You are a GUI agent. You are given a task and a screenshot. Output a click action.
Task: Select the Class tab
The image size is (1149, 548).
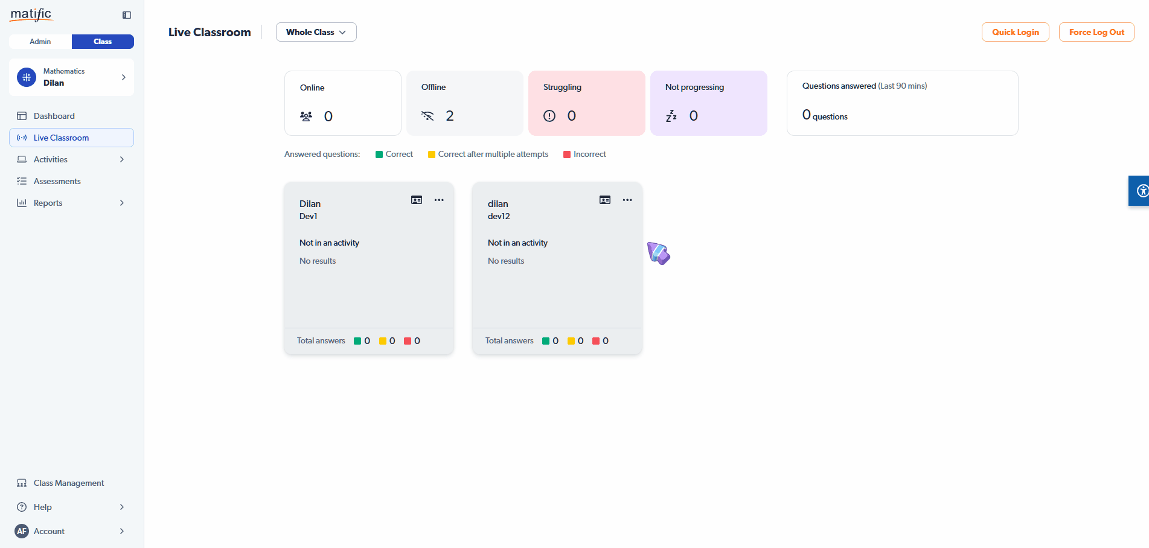(103, 42)
